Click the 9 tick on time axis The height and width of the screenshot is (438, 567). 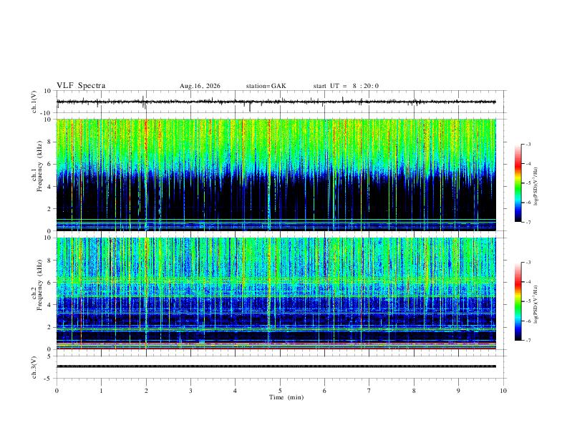[458, 391]
